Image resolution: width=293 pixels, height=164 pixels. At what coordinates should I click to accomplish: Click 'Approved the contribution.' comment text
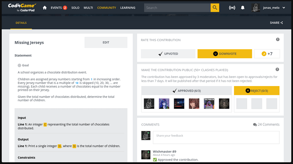click(x=178, y=160)
